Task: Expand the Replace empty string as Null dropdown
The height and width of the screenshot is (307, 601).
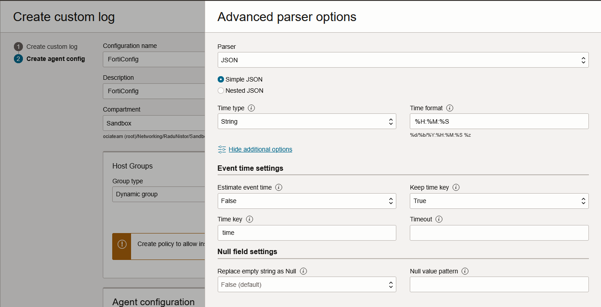Action: click(x=307, y=285)
